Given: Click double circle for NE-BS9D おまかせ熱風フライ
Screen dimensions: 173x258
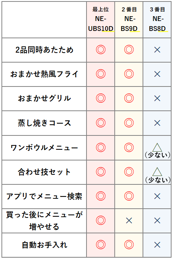Looking at the screenshot, I should 129,74.
